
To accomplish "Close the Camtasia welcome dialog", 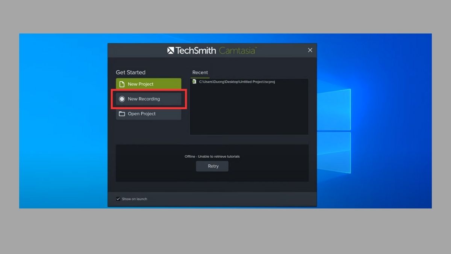I will (310, 50).
